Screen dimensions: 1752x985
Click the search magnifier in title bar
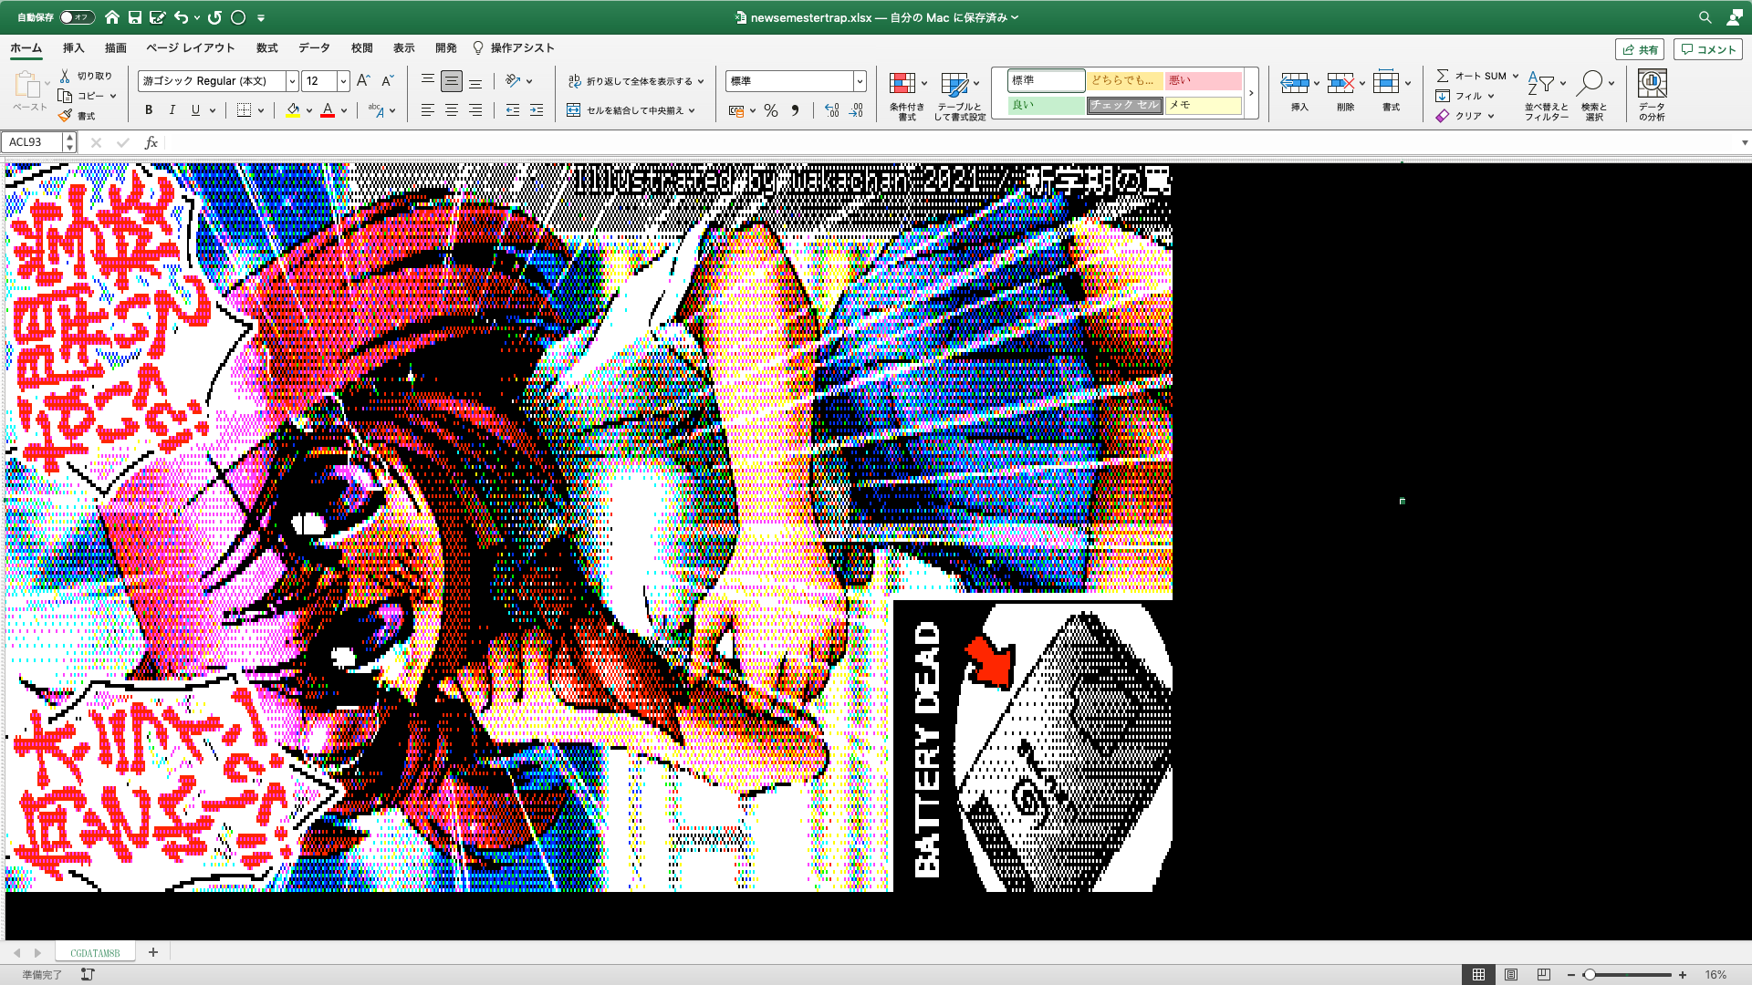pos(1705,17)
